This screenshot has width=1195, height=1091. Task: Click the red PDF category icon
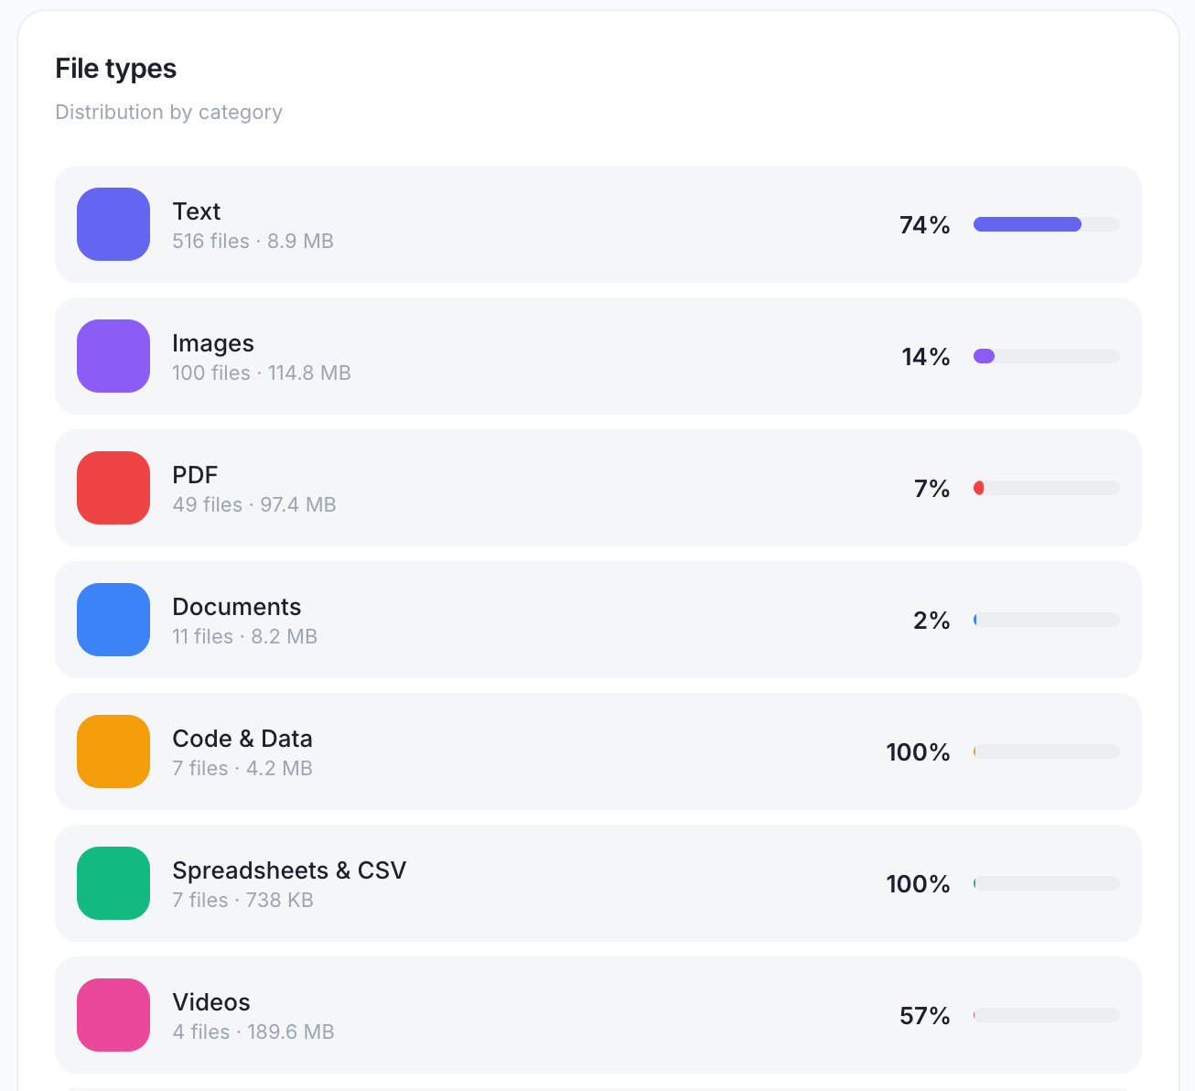pos(113,488)
